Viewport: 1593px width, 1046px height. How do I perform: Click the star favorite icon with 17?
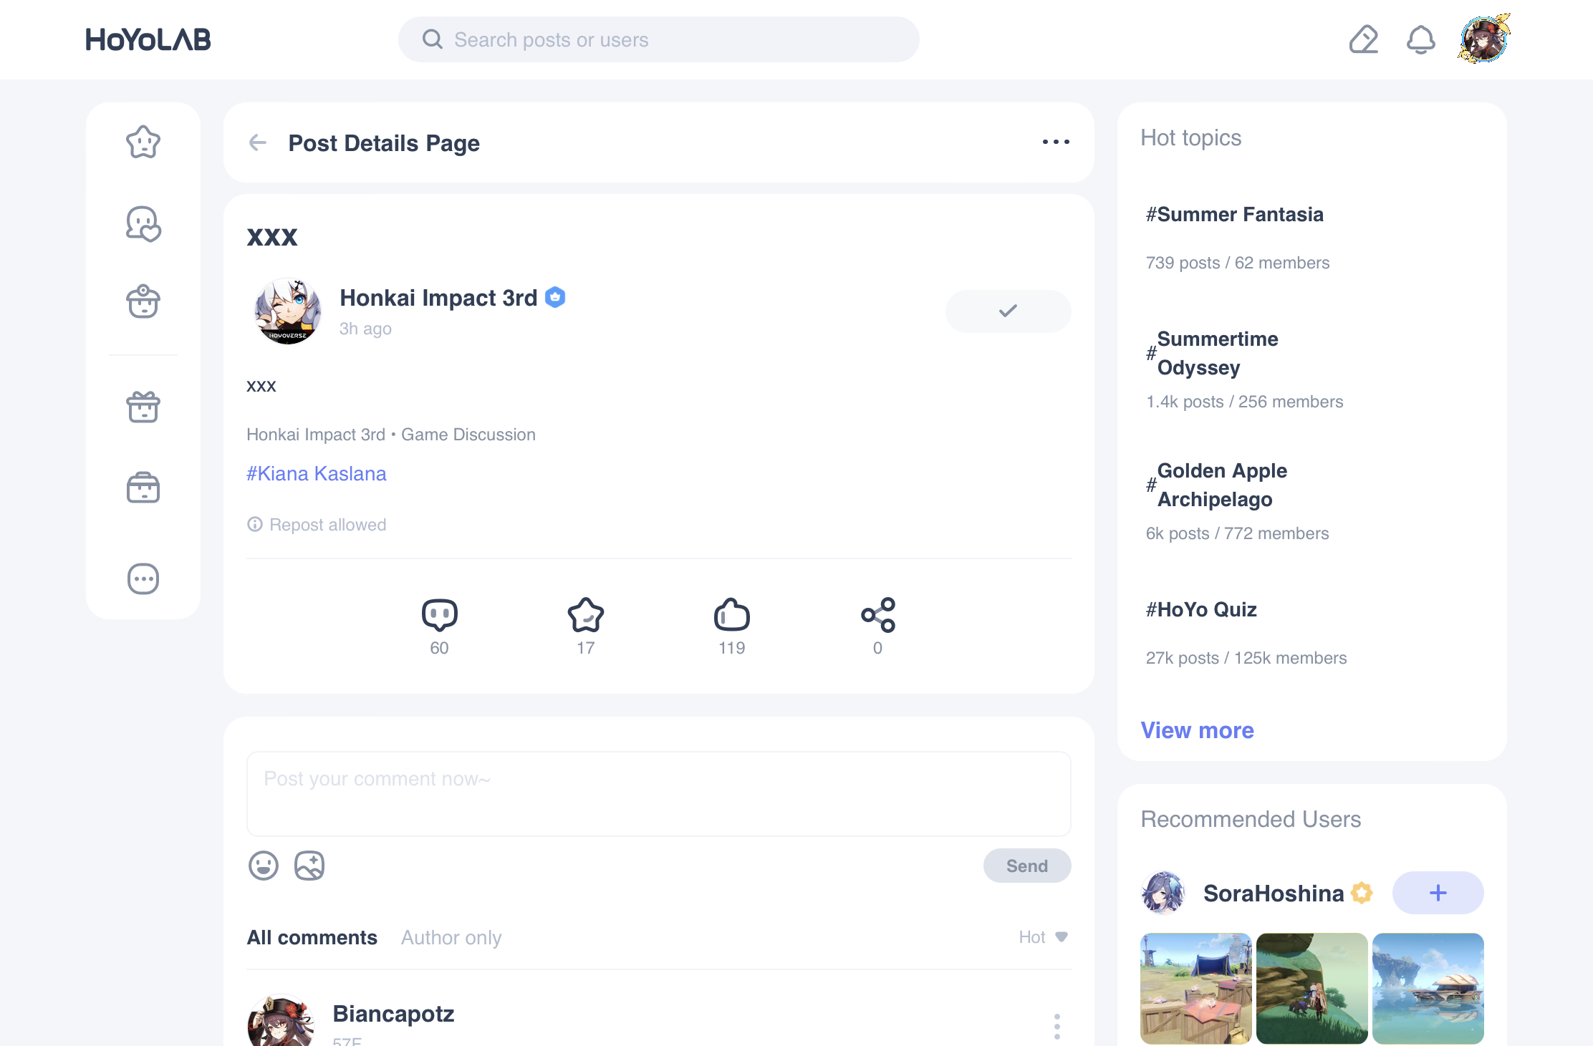(x=585, y=615)
